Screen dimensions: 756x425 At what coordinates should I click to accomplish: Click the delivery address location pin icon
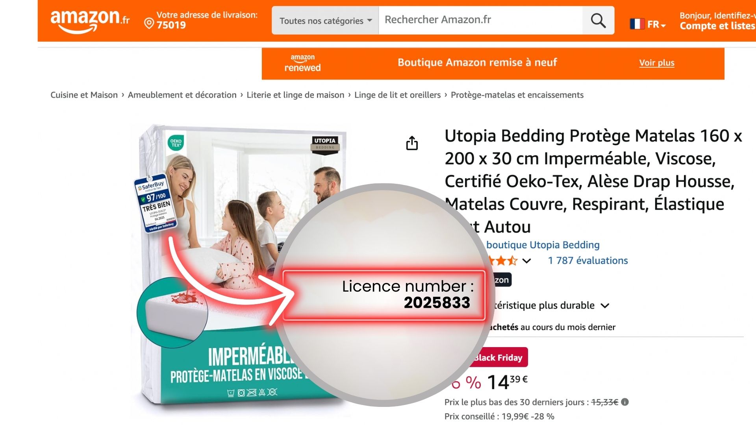(149, 24)
